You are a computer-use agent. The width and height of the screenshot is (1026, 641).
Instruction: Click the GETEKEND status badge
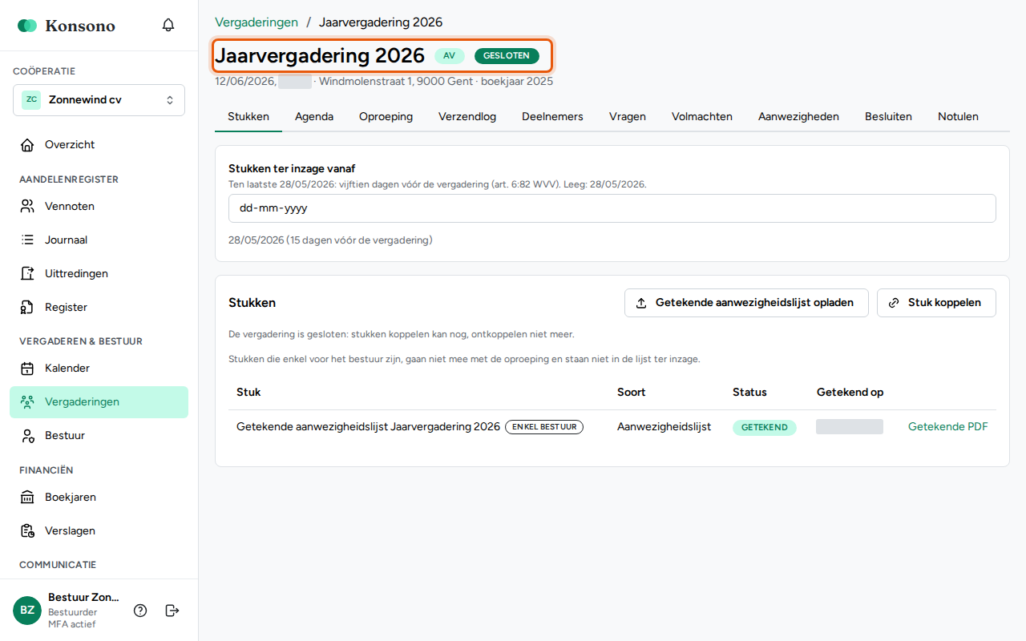pos(765,427)
